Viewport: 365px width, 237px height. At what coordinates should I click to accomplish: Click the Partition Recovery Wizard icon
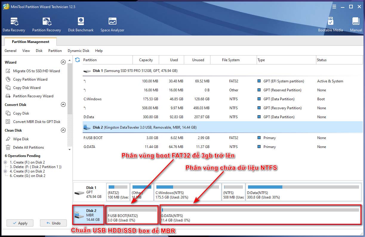pyautogui.click(x=8, y=96)
